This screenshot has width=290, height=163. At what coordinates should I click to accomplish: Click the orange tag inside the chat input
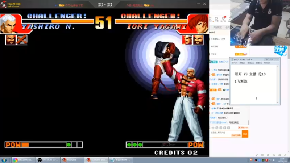(236, 135)
